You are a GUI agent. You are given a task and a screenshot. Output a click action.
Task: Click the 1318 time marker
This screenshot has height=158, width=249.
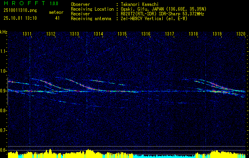193,34
